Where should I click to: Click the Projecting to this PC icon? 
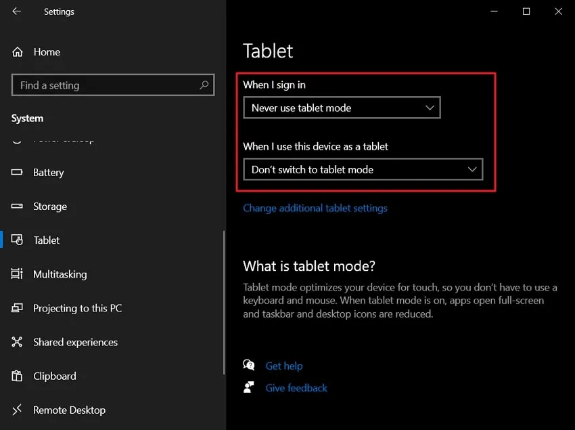click(17, 307)
